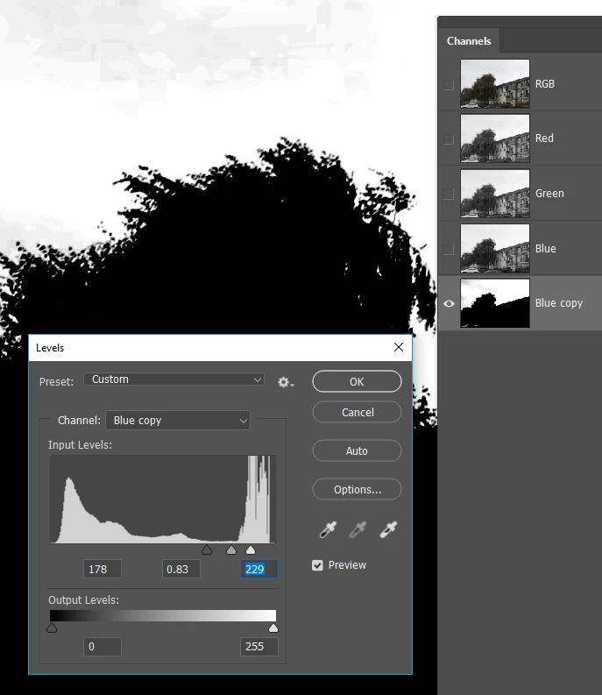Pick the black point eyedropper
Image resolution: width=602 pixels, height=695 pixels.
click(328, 529)
